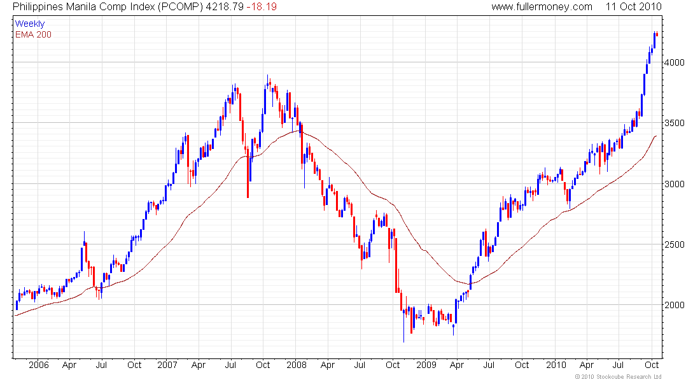Click the 'Jul' label following 2006
Screen dimensions: 700x382
pyautogui.click(x=101, y=365)
